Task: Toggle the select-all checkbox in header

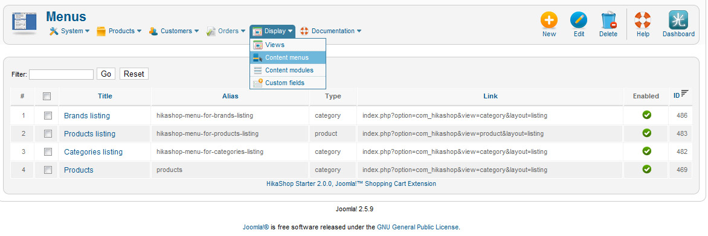Action: pyautogui.click(x=47, y=96)
